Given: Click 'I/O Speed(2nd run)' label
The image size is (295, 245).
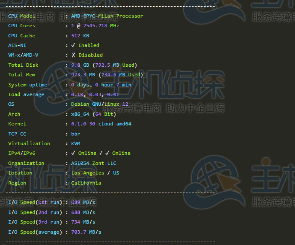Looking at the screenshot, I should tap(35, 212).
